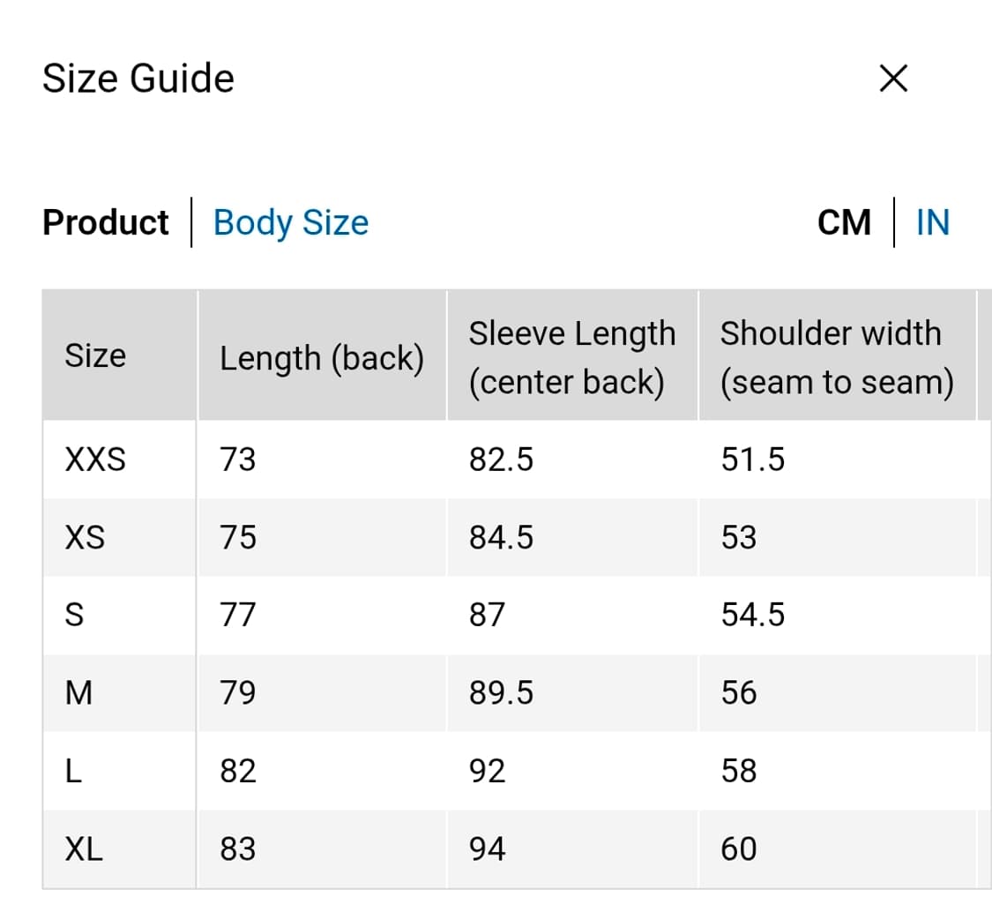Viewport: 992px width, 897px height.
Task: Select the Product tab
Action: (x=105, y=222)
